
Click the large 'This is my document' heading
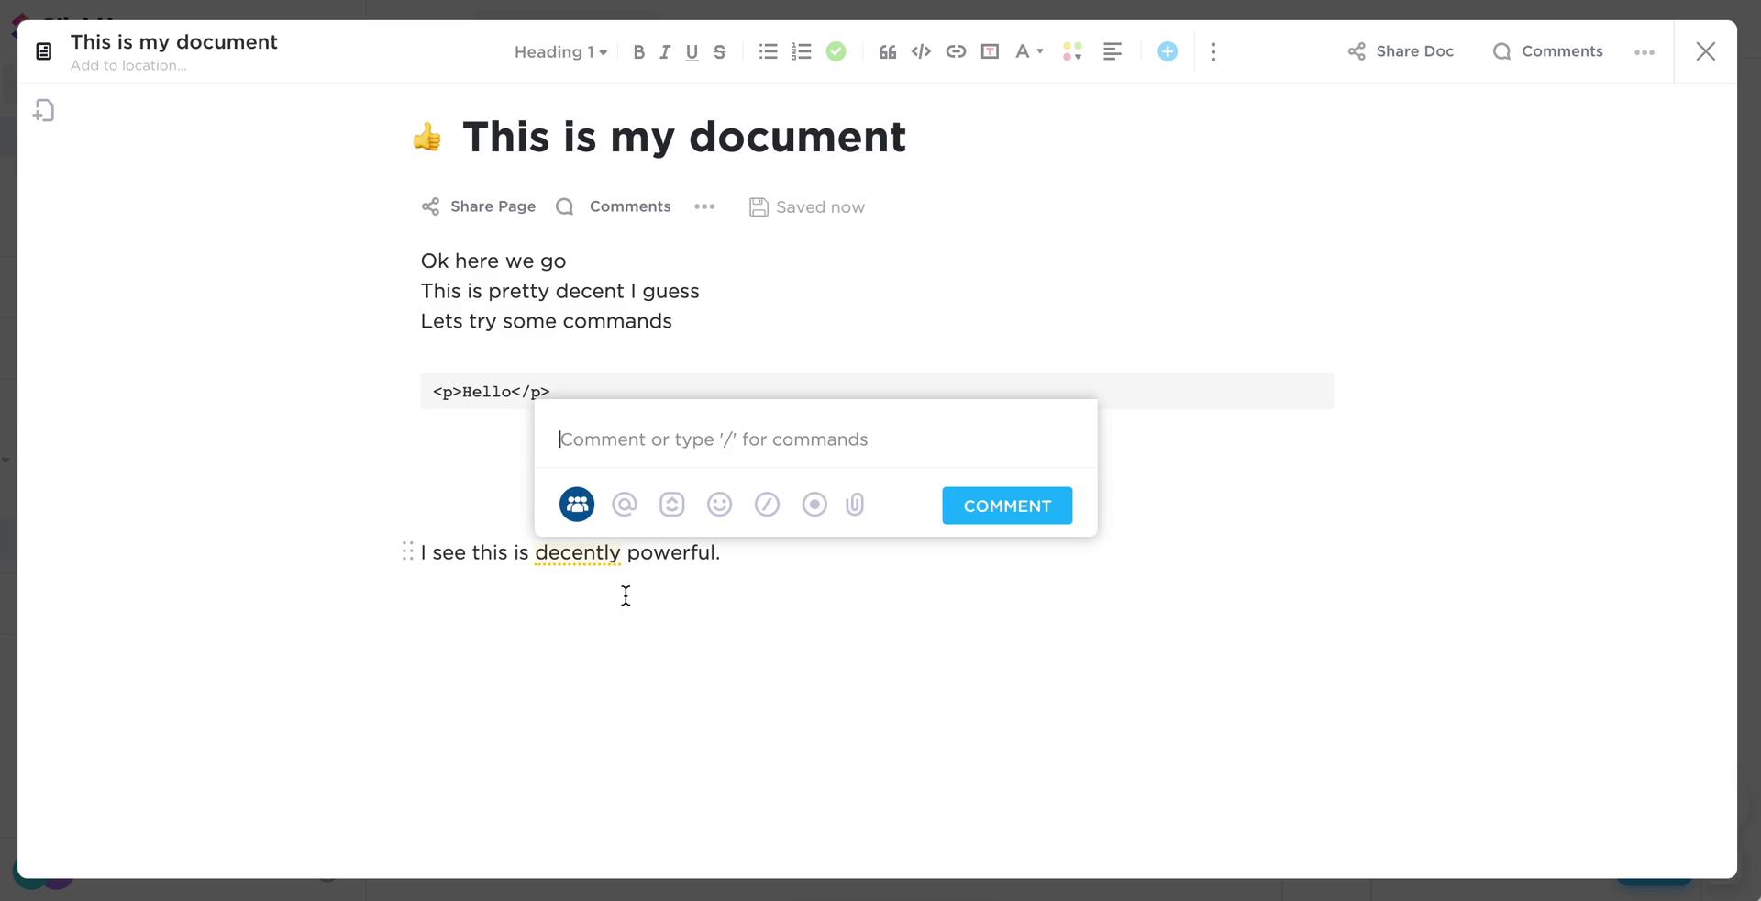pos(684,137)
